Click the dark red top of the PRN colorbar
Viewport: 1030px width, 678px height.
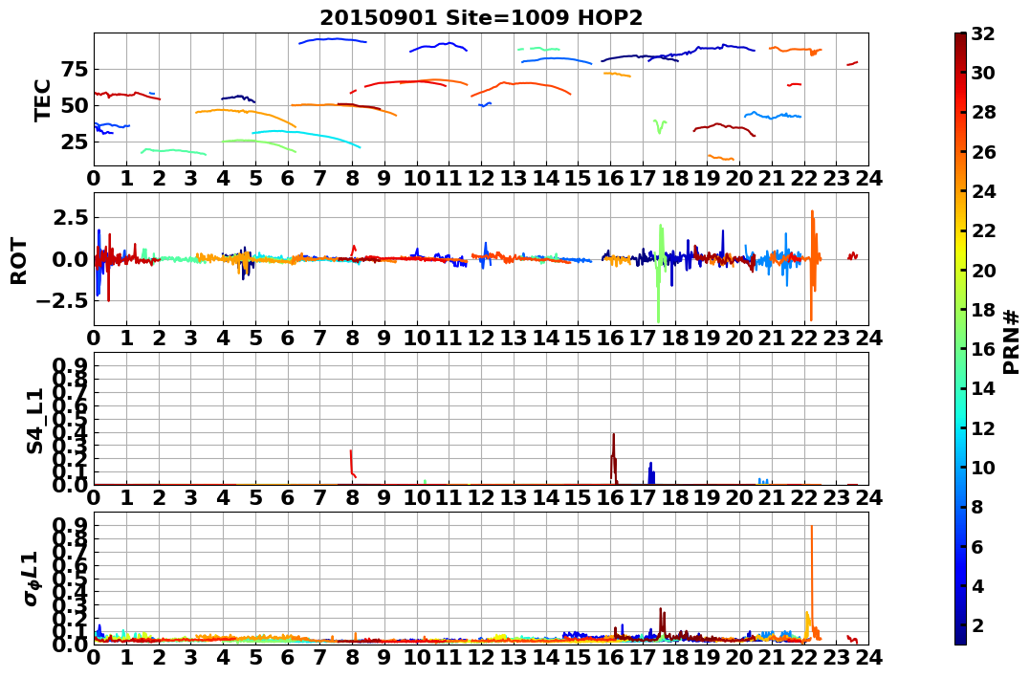coord(960,36)
